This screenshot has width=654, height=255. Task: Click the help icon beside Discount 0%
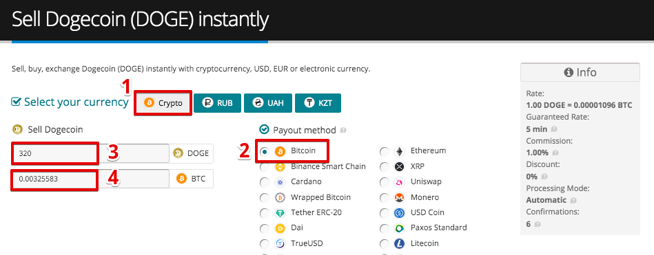point(544,177)
